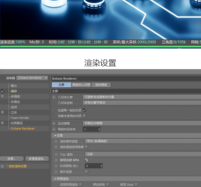Viewport: 201px width, 187px height.
Task: Click the 渲染缓存类型 animation dot
Action: pos(56,141)
